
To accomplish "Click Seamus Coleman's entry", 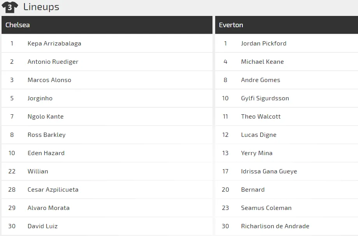I will (267, 208).
